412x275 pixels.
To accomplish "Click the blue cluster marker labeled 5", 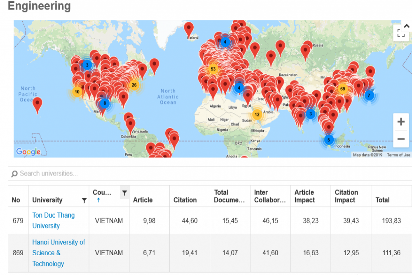I will click(328, 140).
